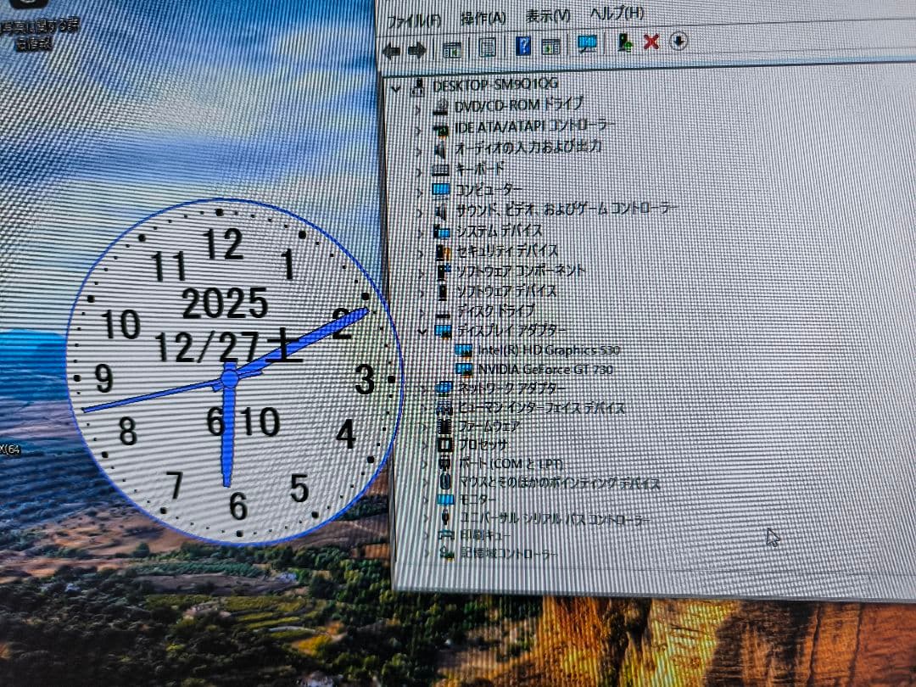
Task: Click the show/hide console tree toolbar icon
Action: [452, 49]
